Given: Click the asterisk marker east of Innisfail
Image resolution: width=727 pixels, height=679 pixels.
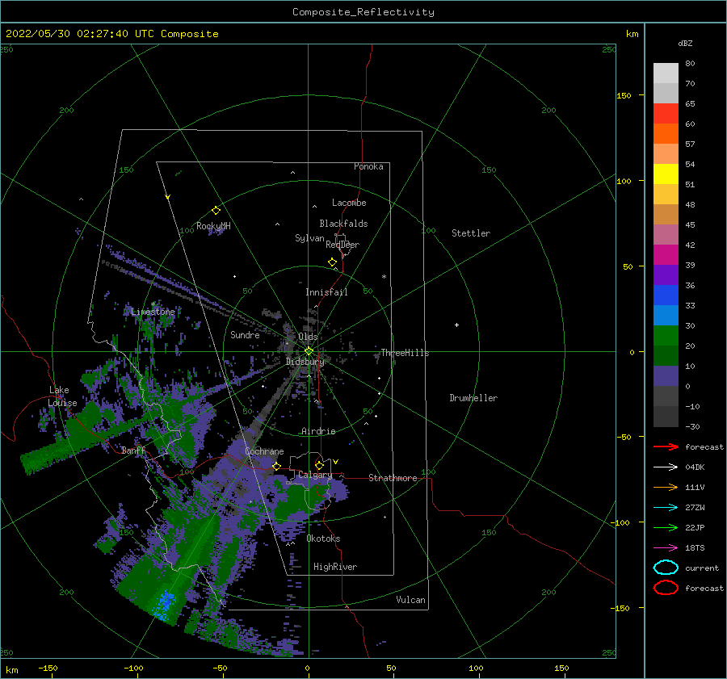Looking at the screenshot, I should pyautogui.click(x=384, y=277).
